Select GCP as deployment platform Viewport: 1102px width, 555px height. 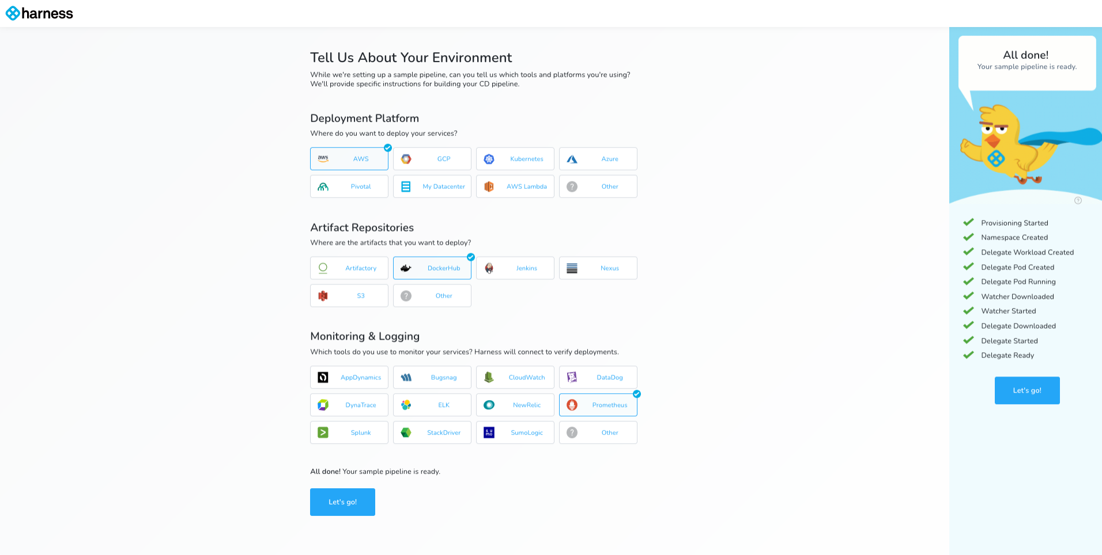click(432, 159)
